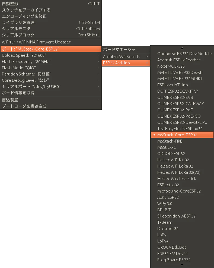Expand シリアルポート "/dev/ttyUSB0" submenu
This screenshot has height=268, width=214.
coord(51,87)
